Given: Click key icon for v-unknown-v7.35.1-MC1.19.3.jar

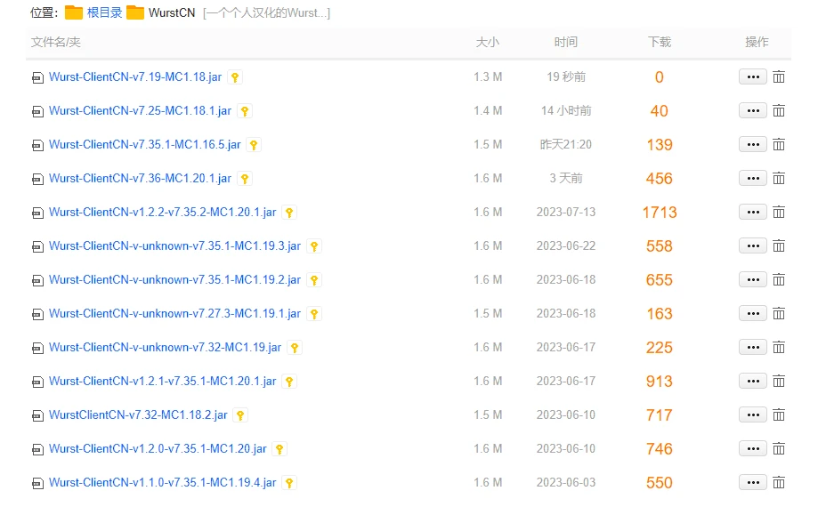Looking at the screenshot, I should point(314,246).
